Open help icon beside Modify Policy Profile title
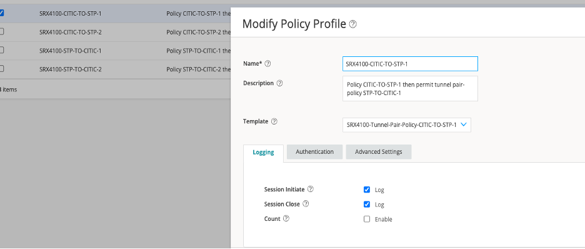 point(352,24)
